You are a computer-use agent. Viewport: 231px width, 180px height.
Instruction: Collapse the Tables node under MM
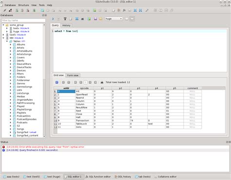pyautogui.click(x=7, y=41)
